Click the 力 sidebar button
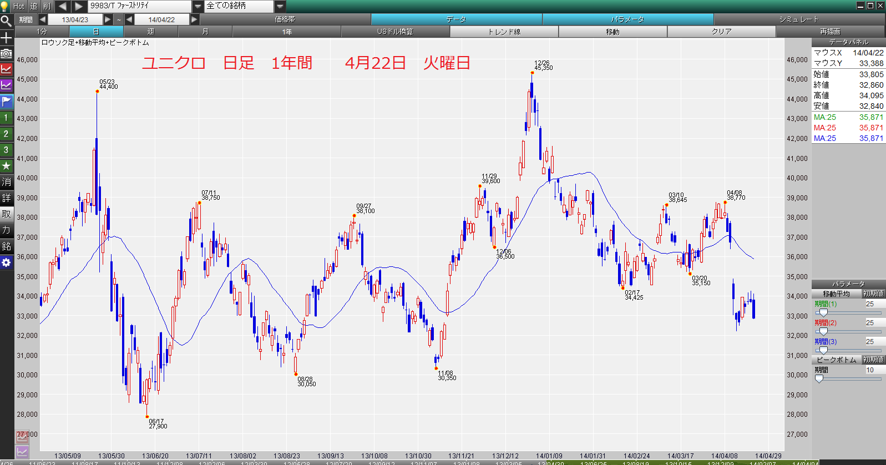 (x=6, y=230)
